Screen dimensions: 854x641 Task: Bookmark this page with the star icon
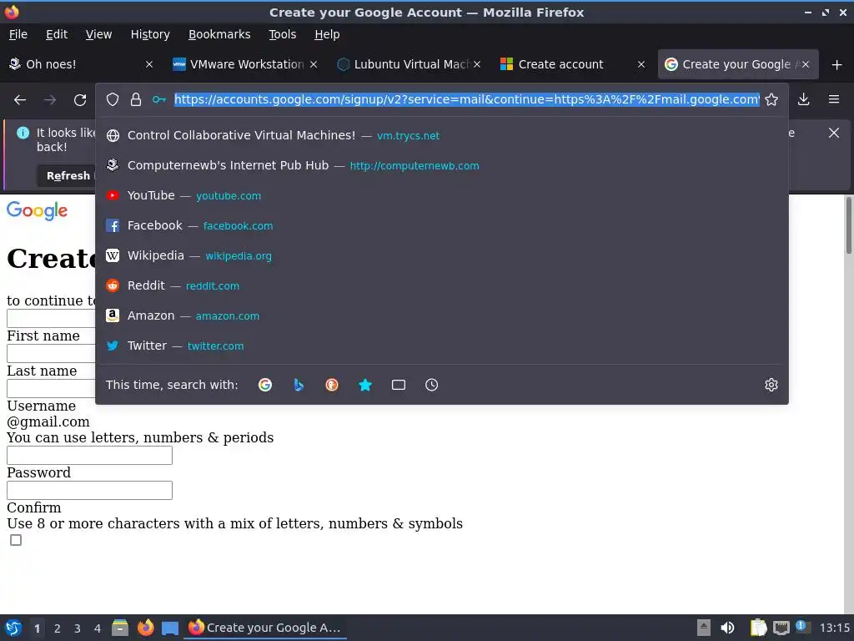coord(771,99)
